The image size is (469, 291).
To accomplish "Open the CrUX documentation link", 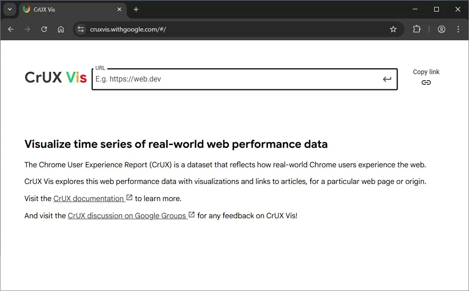I will (x=89, y=198).
